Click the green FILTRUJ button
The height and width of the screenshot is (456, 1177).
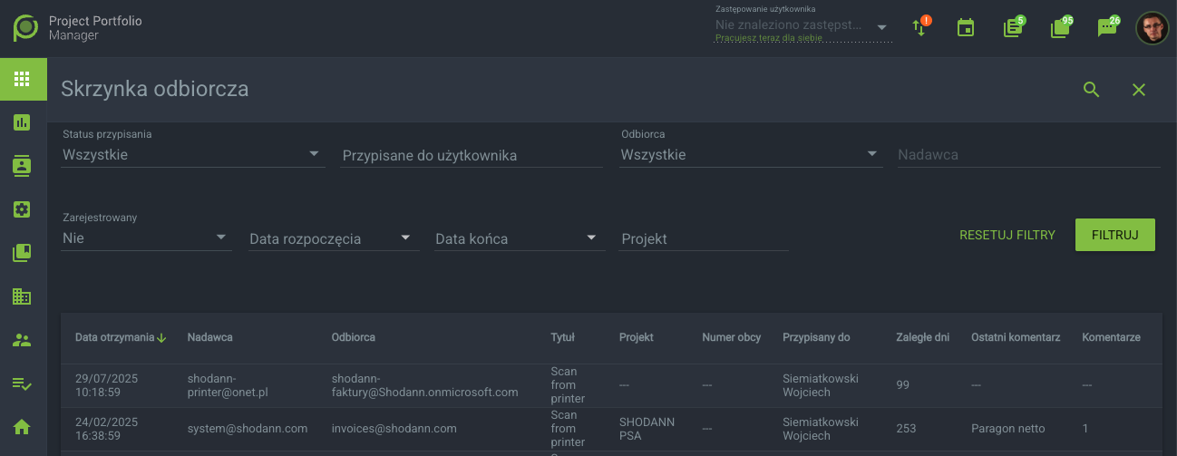click(x=1115, y=235)
